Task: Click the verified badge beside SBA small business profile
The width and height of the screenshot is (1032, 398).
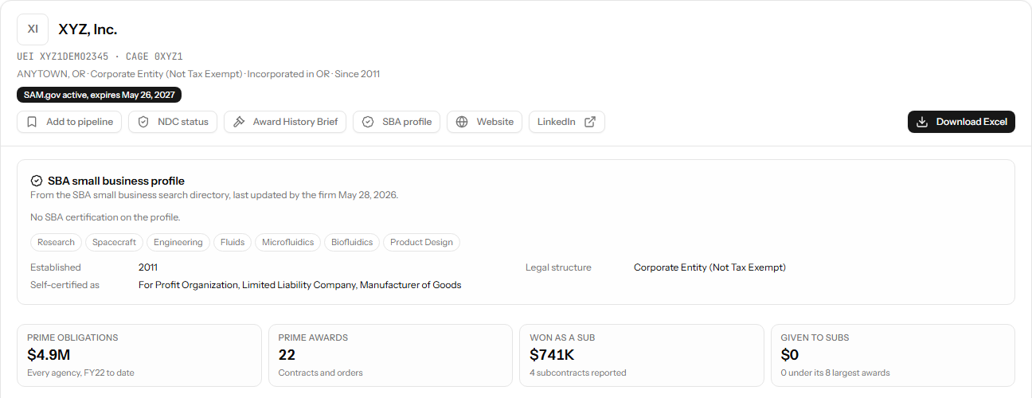Action: (x=37, y=181)
